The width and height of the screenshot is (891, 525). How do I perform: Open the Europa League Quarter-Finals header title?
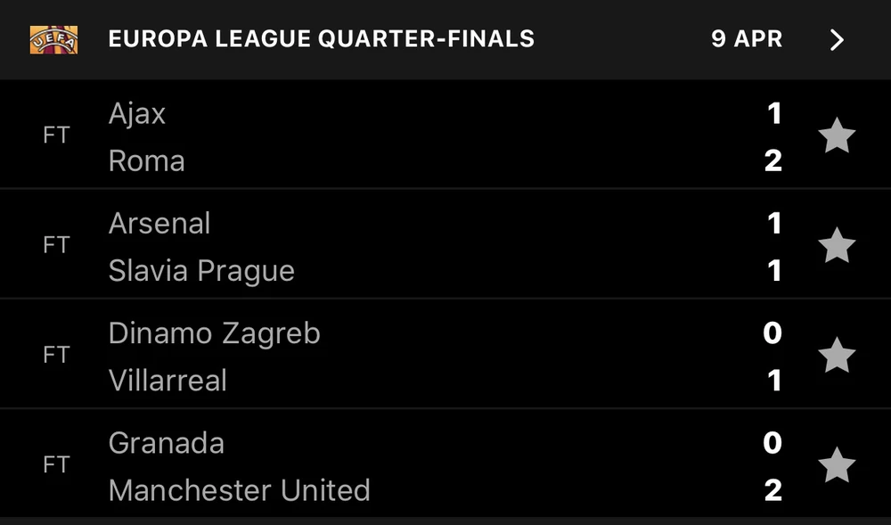(321, 39)
